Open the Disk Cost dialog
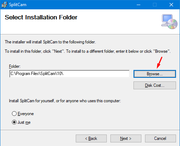 click(155, 85)
